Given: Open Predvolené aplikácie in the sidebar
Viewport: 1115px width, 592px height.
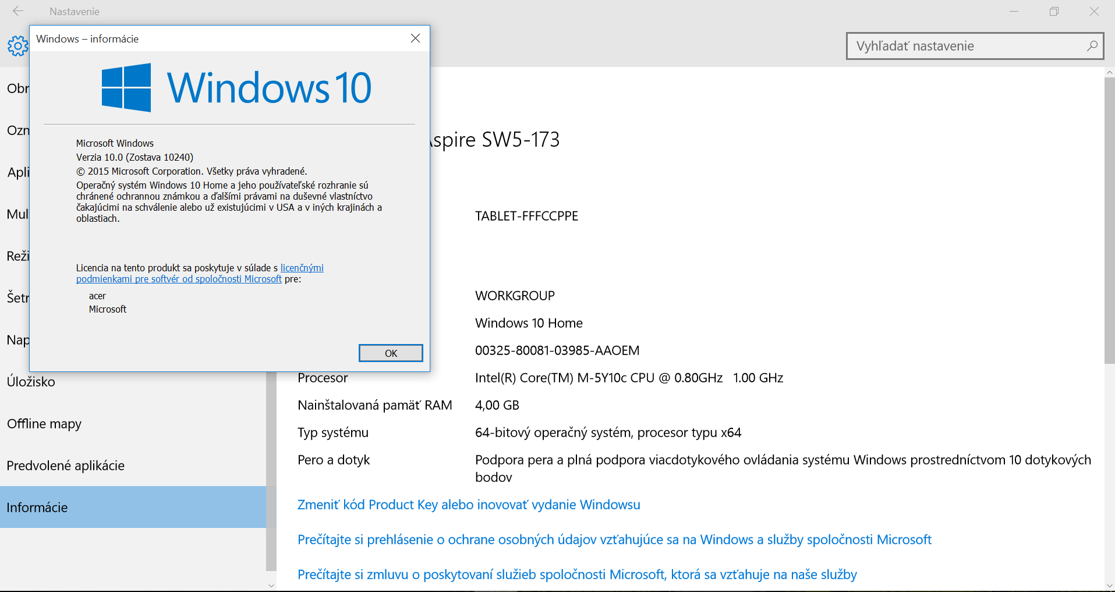Looking at the screenshot, I should [x=133, y=466].
